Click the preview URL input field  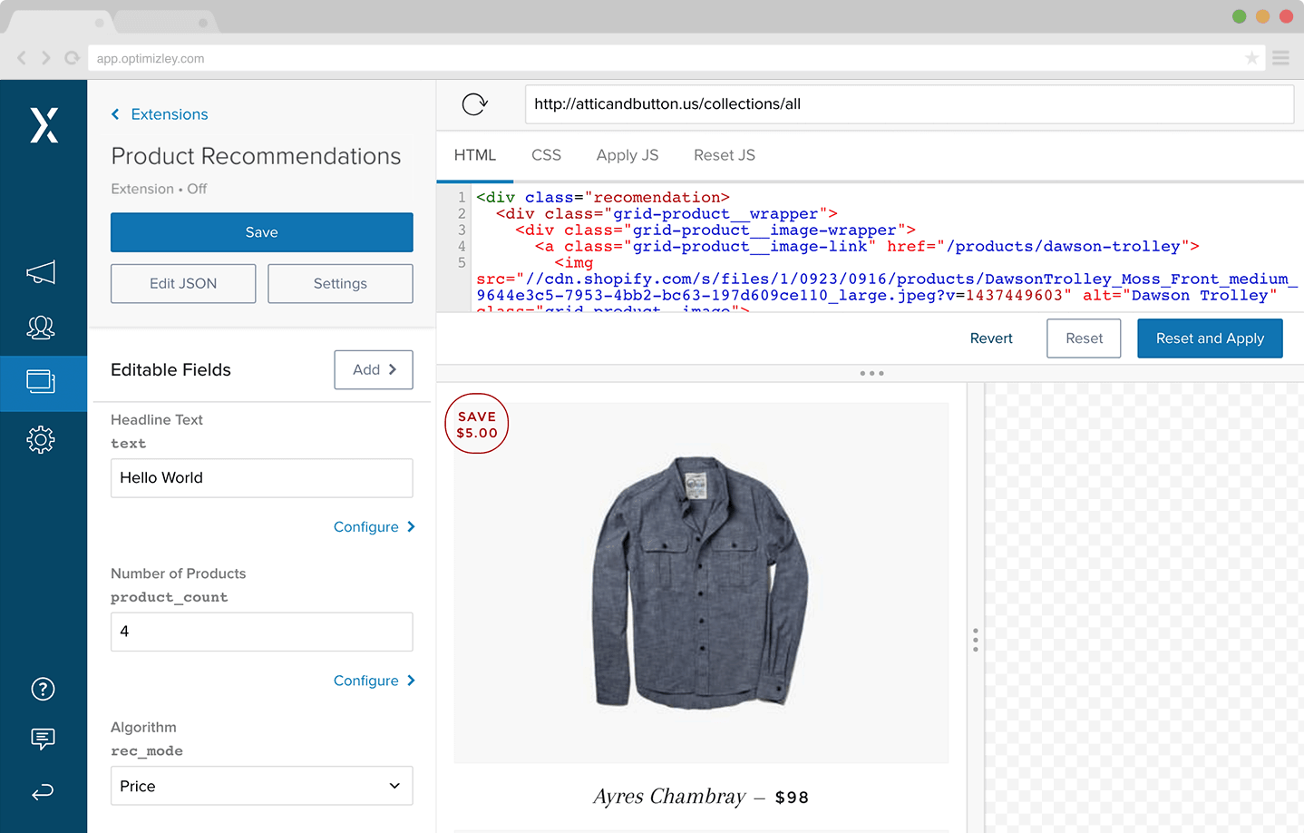click(x=910, y=104)
